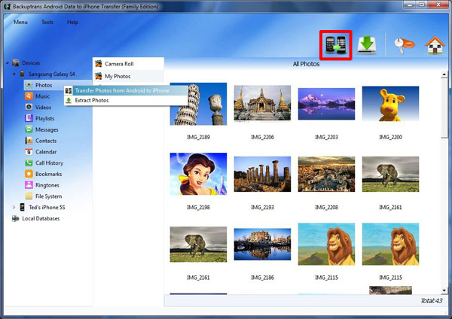
Task: Collapse the Samsung Galaxy S4 node
Action: 14,74
